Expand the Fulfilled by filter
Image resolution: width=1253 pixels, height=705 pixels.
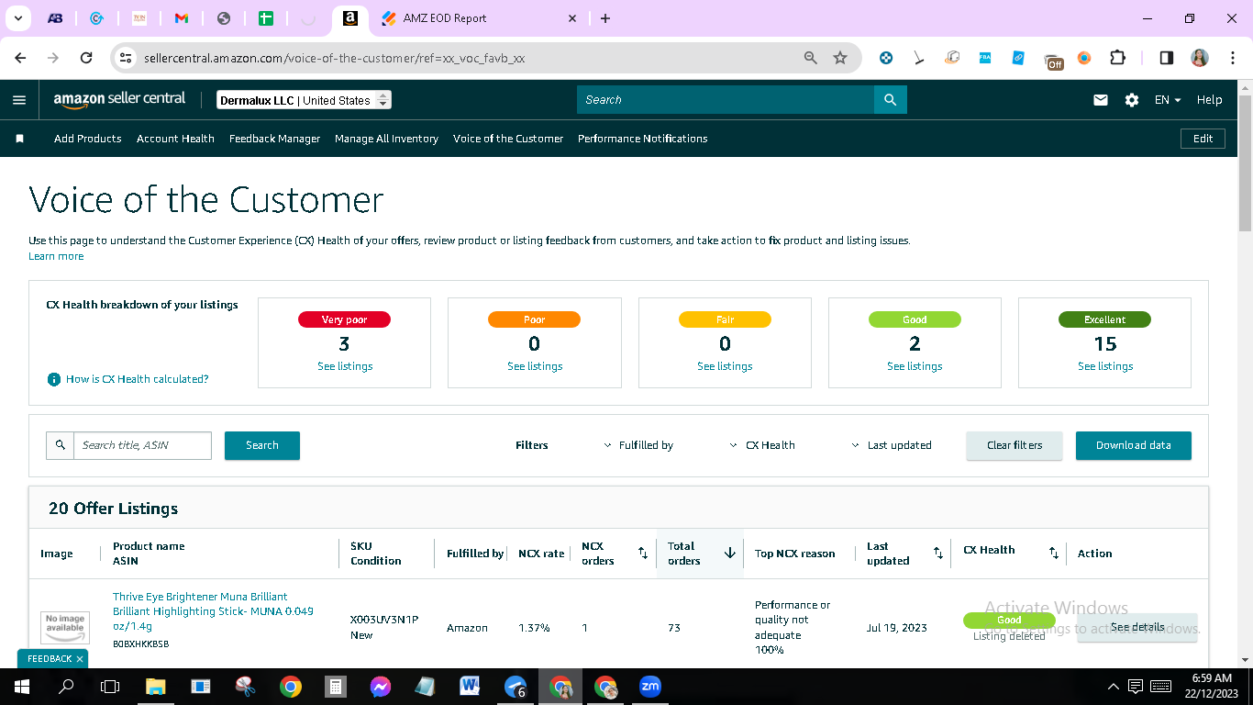point(638,445)
